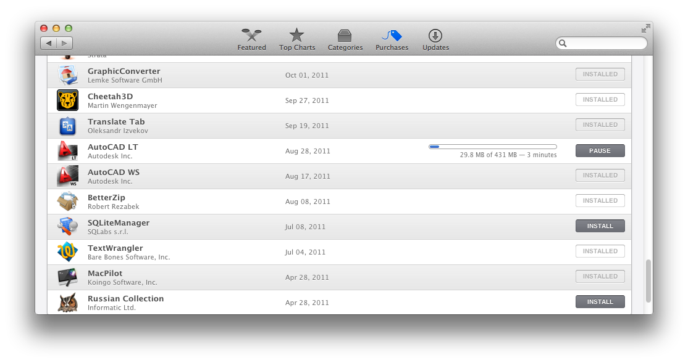Click developer Informatic Ltd.
Screen dimensions: 688x363
point(111,308)
